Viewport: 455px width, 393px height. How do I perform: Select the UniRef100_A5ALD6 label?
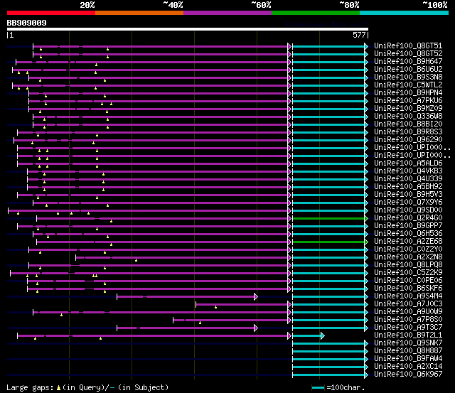[x=408, y=163]
